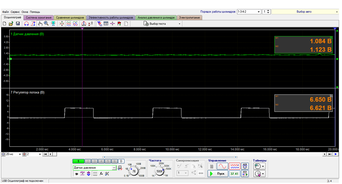Adjust the 7В voltage range knob

click(x=134, y=171)
